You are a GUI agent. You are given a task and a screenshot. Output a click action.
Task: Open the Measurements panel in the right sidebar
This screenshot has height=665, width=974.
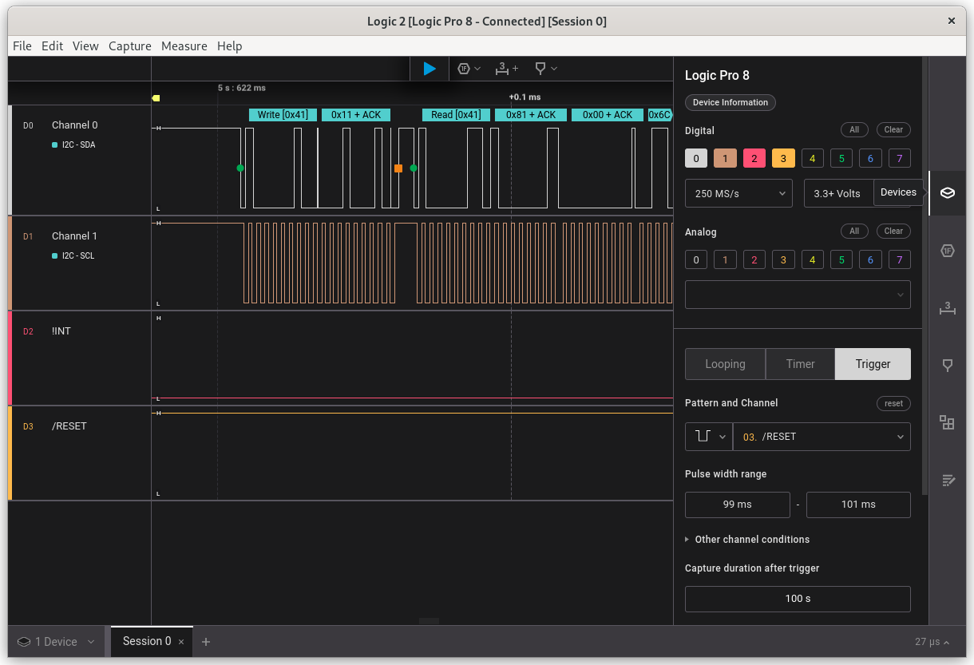(x=948, y=308)
